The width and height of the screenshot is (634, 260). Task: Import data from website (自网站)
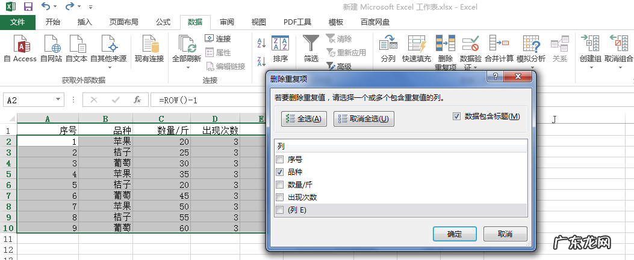point(51,49)
